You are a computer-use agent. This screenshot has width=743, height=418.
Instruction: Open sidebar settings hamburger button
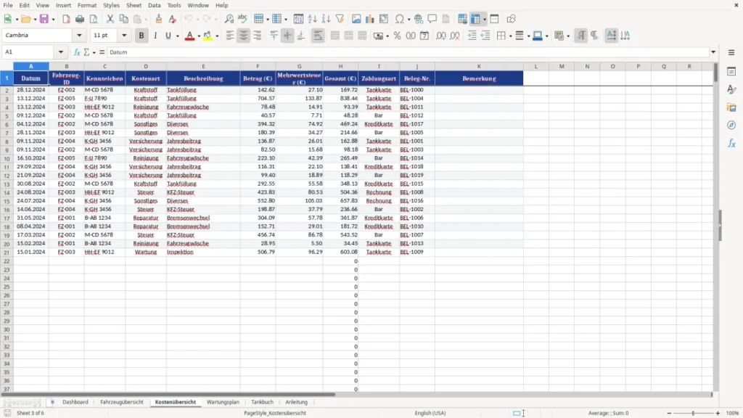(x=731, y=52)
